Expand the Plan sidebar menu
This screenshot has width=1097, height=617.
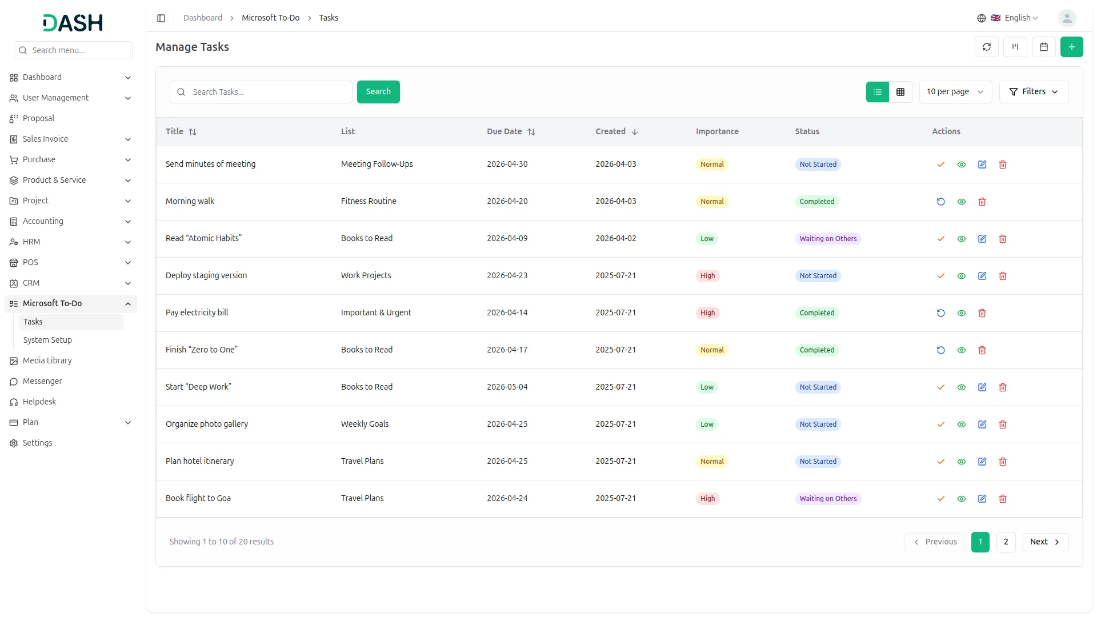[70, 423]
